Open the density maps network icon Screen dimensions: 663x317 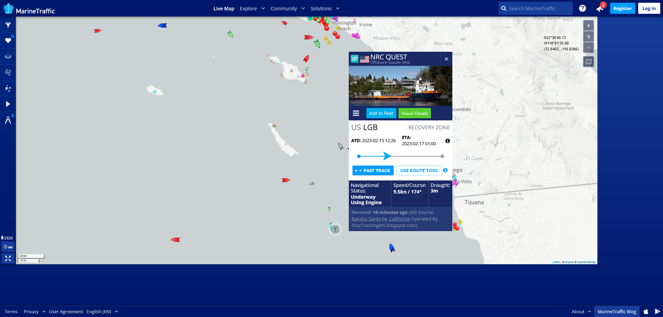[8, 88]
